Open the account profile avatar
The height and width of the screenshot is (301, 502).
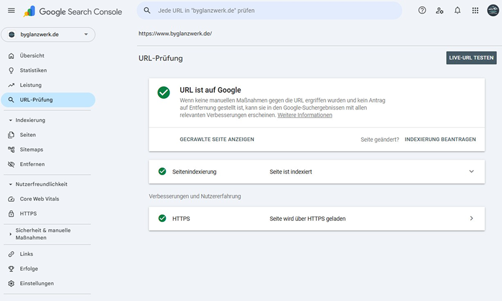click(x=493, y=11)
